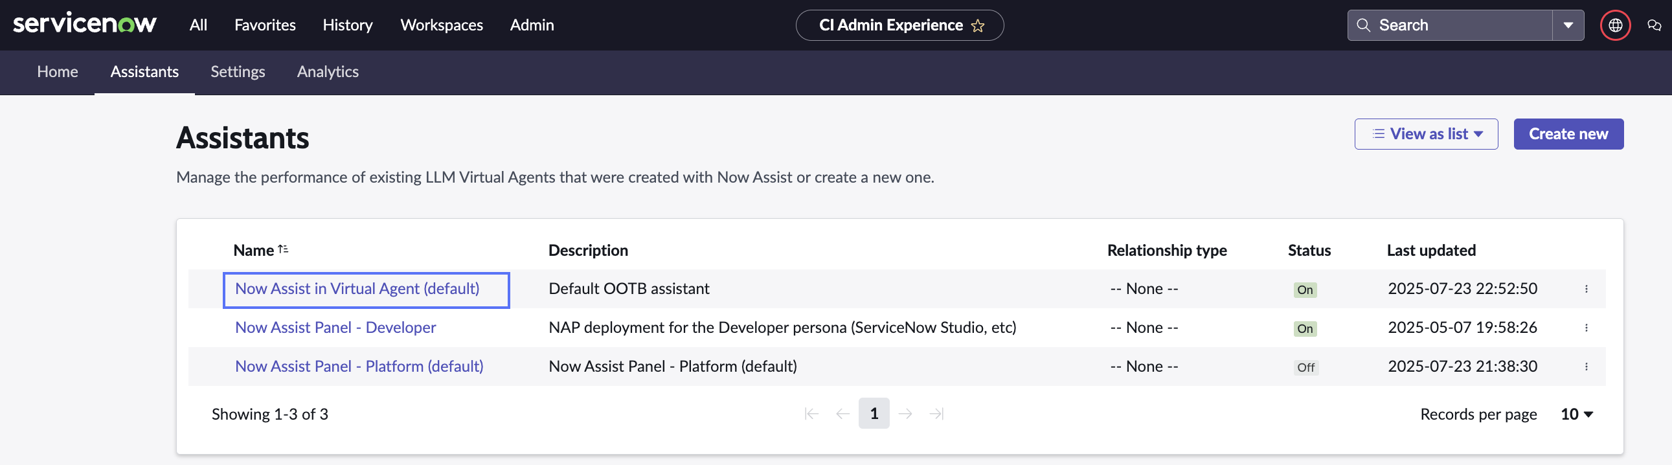This screenshot has height=465, width=1672.
Task: Click the CI Admin Experience pill
Action: tap(899, 25)
